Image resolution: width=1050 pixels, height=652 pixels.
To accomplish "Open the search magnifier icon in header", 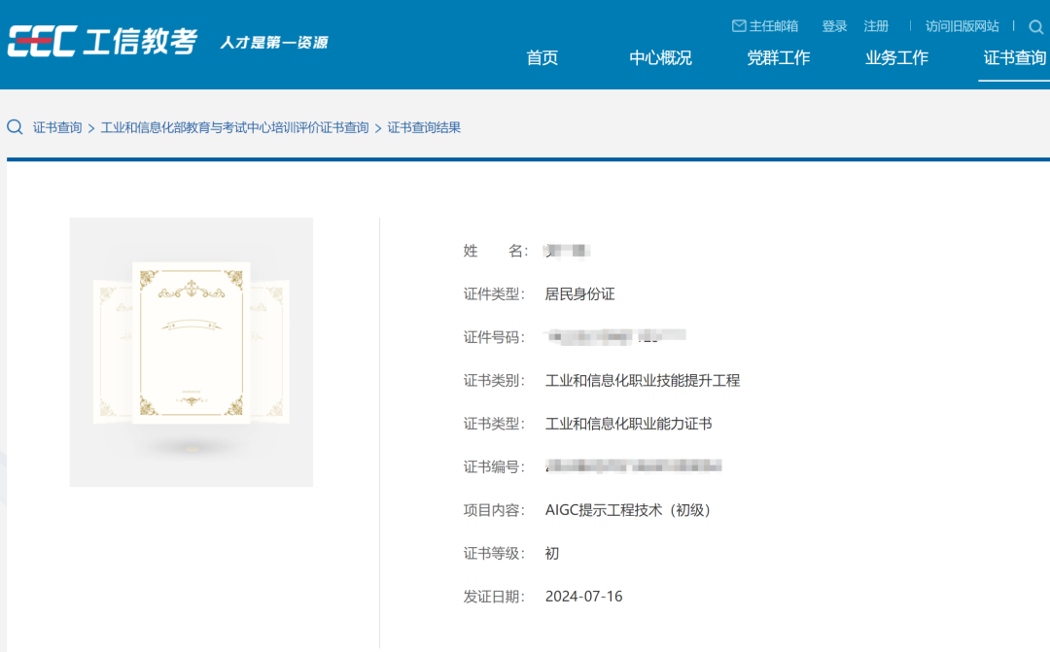I will pyautogui.click(x=1035, y=27).
